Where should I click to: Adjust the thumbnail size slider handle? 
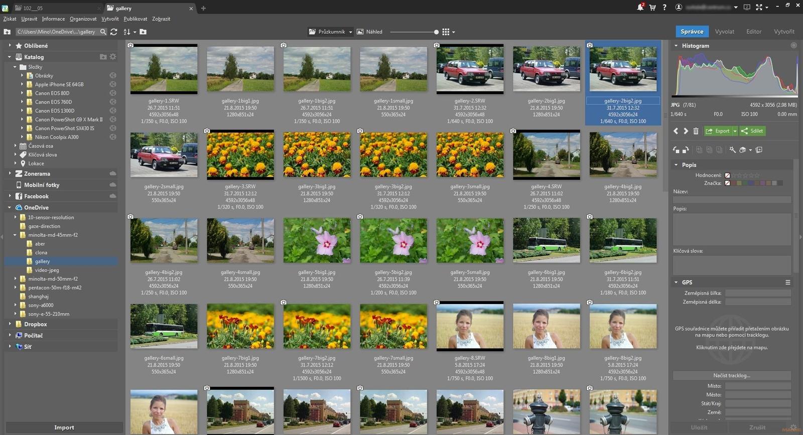tap(436, 32)
